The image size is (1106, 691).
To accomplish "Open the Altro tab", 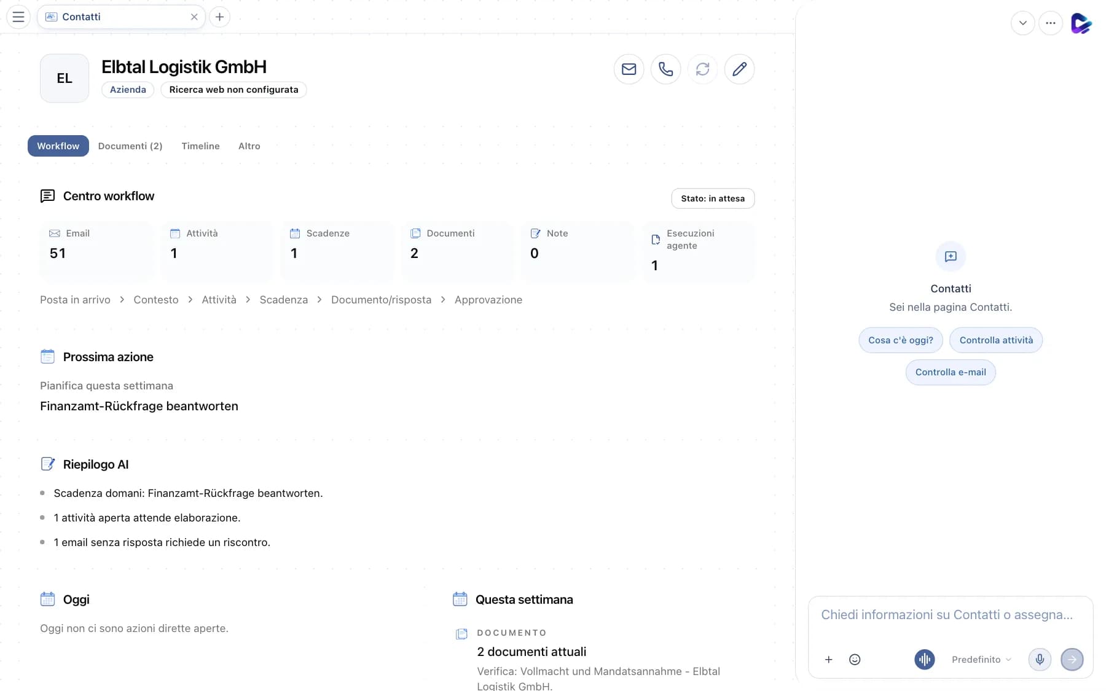I will tap(249, 146).
